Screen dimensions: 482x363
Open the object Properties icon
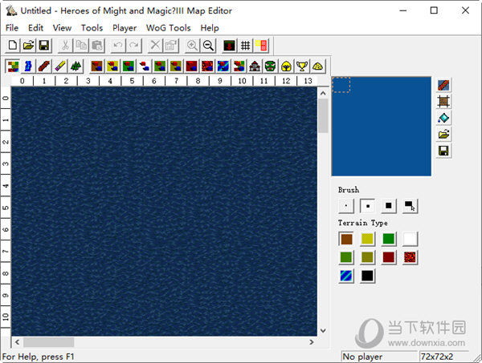click(171, 46)
